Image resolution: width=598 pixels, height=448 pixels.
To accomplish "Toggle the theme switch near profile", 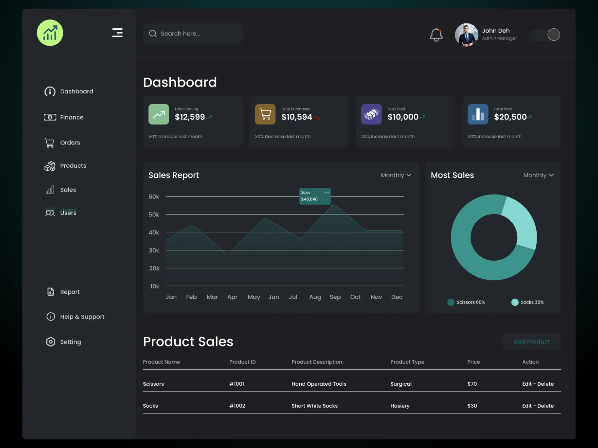I will click(x=545, y=35).
